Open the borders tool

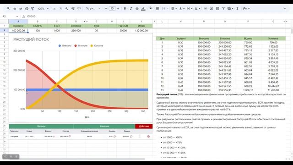(x=157, y=9)
